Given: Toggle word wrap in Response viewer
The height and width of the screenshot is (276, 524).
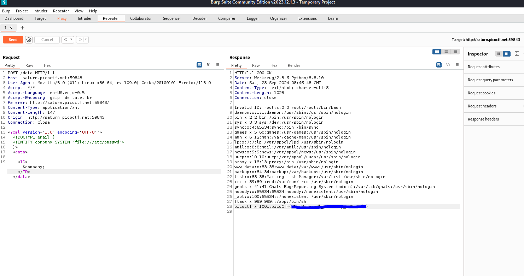Looking at the screenshot, I should click(x=439, y=65).
